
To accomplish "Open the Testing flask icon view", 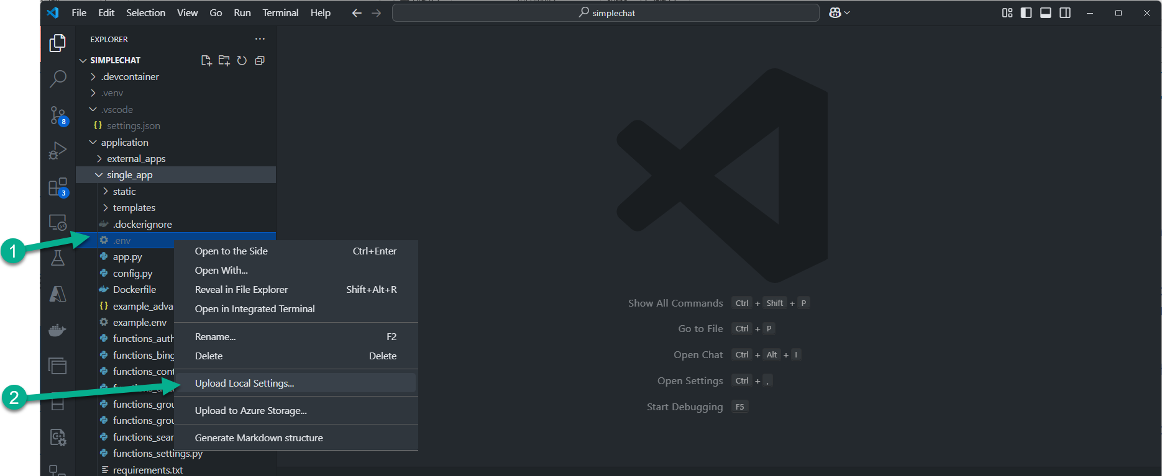I will point(58,258).
